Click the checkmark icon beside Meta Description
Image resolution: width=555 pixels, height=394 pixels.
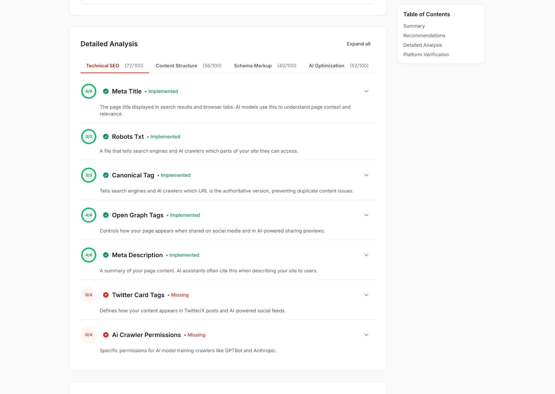coord(106,255)
